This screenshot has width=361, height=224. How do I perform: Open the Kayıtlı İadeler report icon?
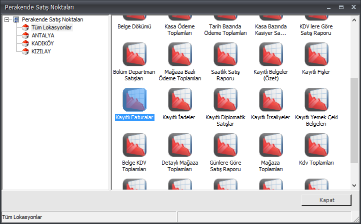(180, 100)
